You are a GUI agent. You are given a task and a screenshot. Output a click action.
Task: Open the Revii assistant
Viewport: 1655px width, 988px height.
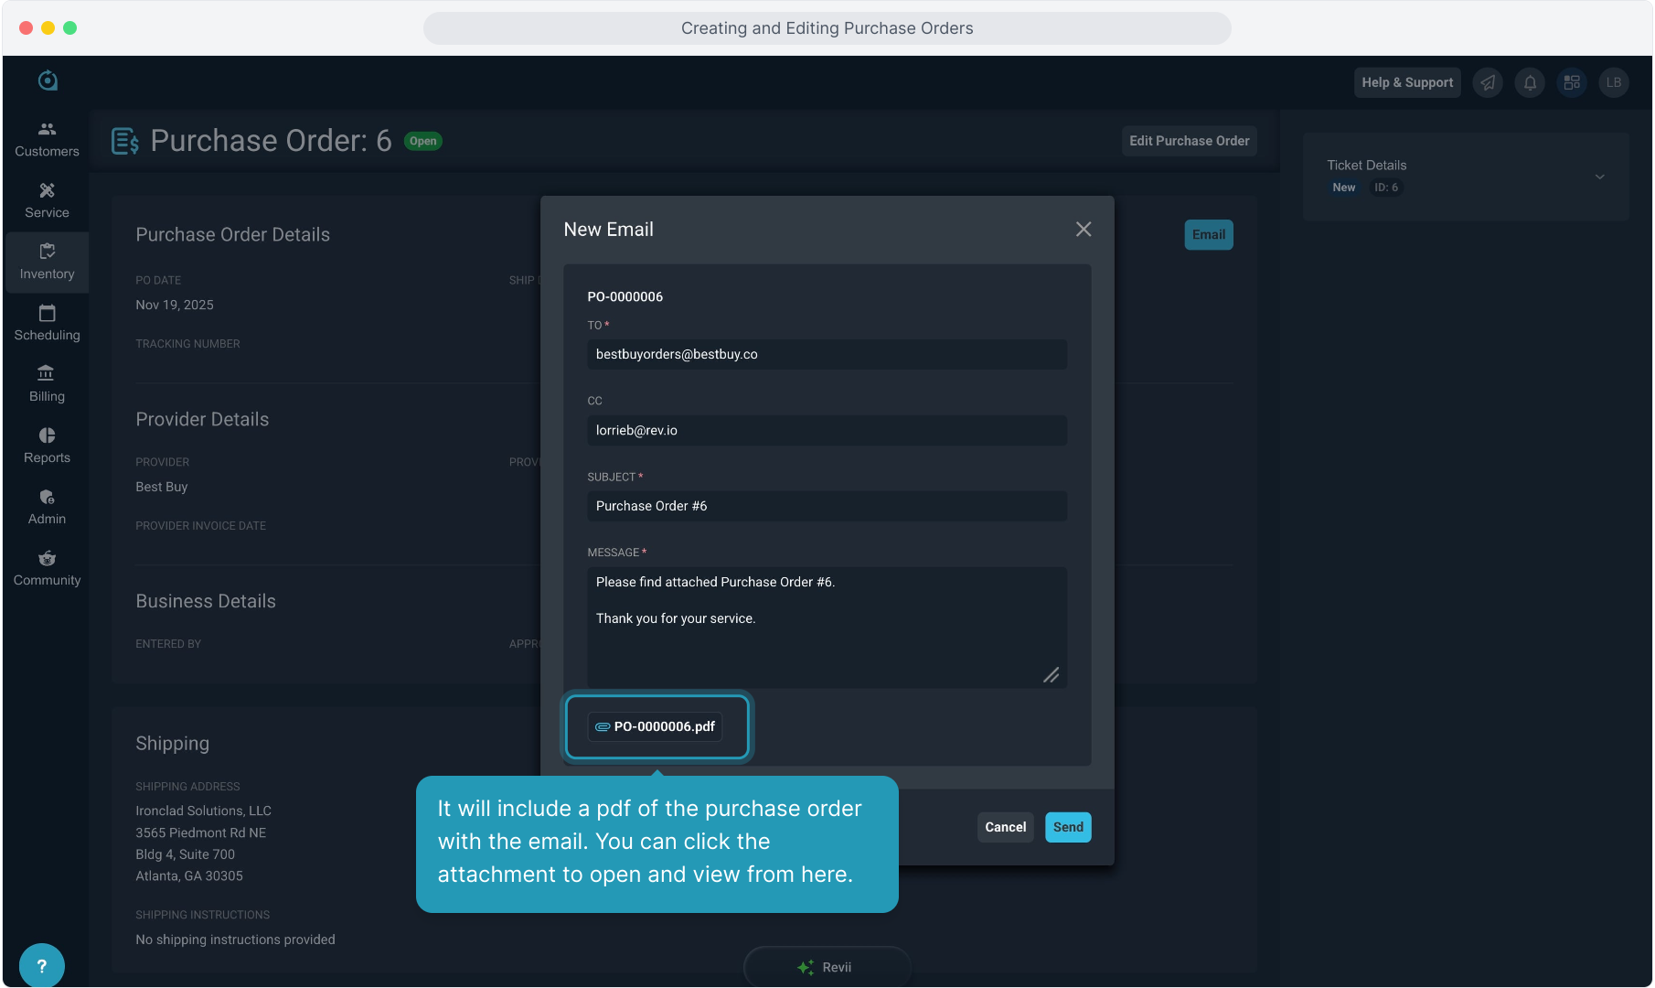(x=827, y=967)
